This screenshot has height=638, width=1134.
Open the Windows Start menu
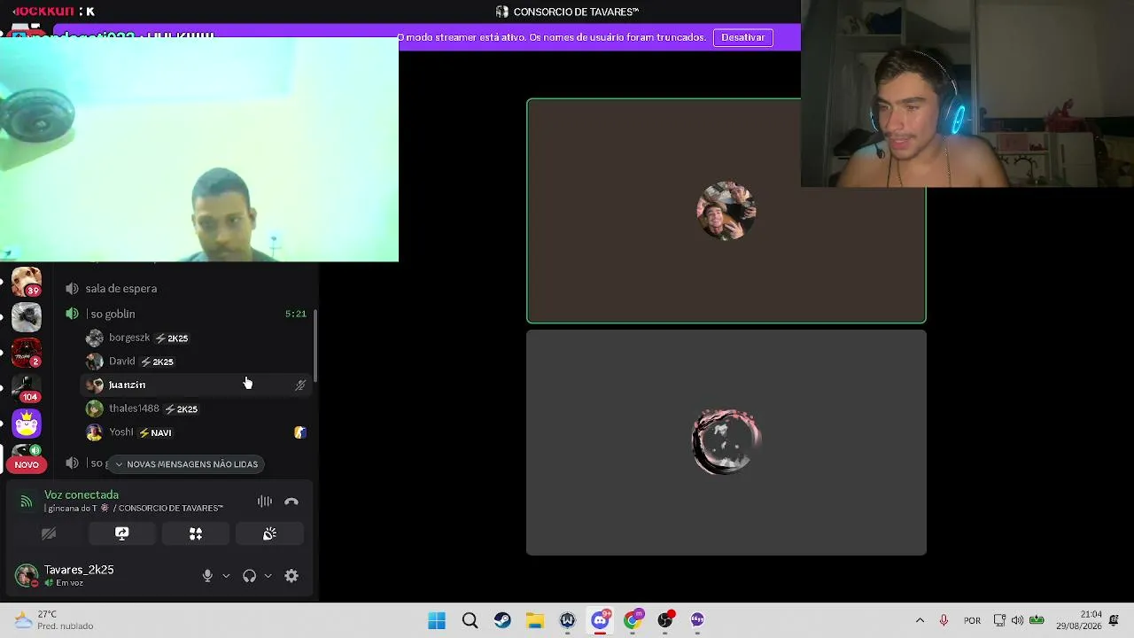pyautogui.click(x=437, y=620)
